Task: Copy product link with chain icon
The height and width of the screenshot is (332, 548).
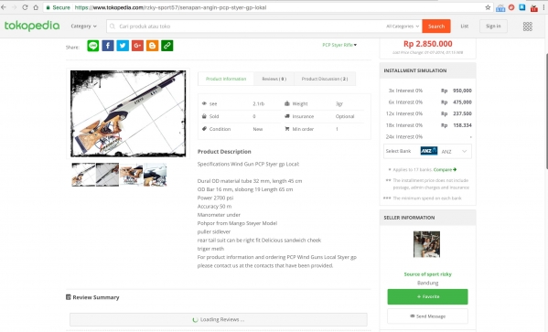Action: coord(167,46)
